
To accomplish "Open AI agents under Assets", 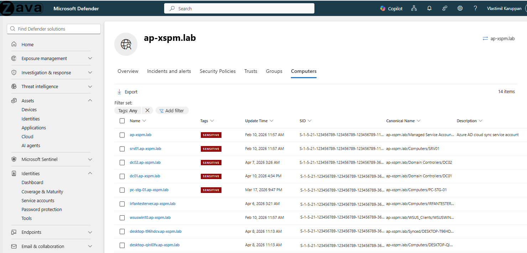I will pos(31,145).
